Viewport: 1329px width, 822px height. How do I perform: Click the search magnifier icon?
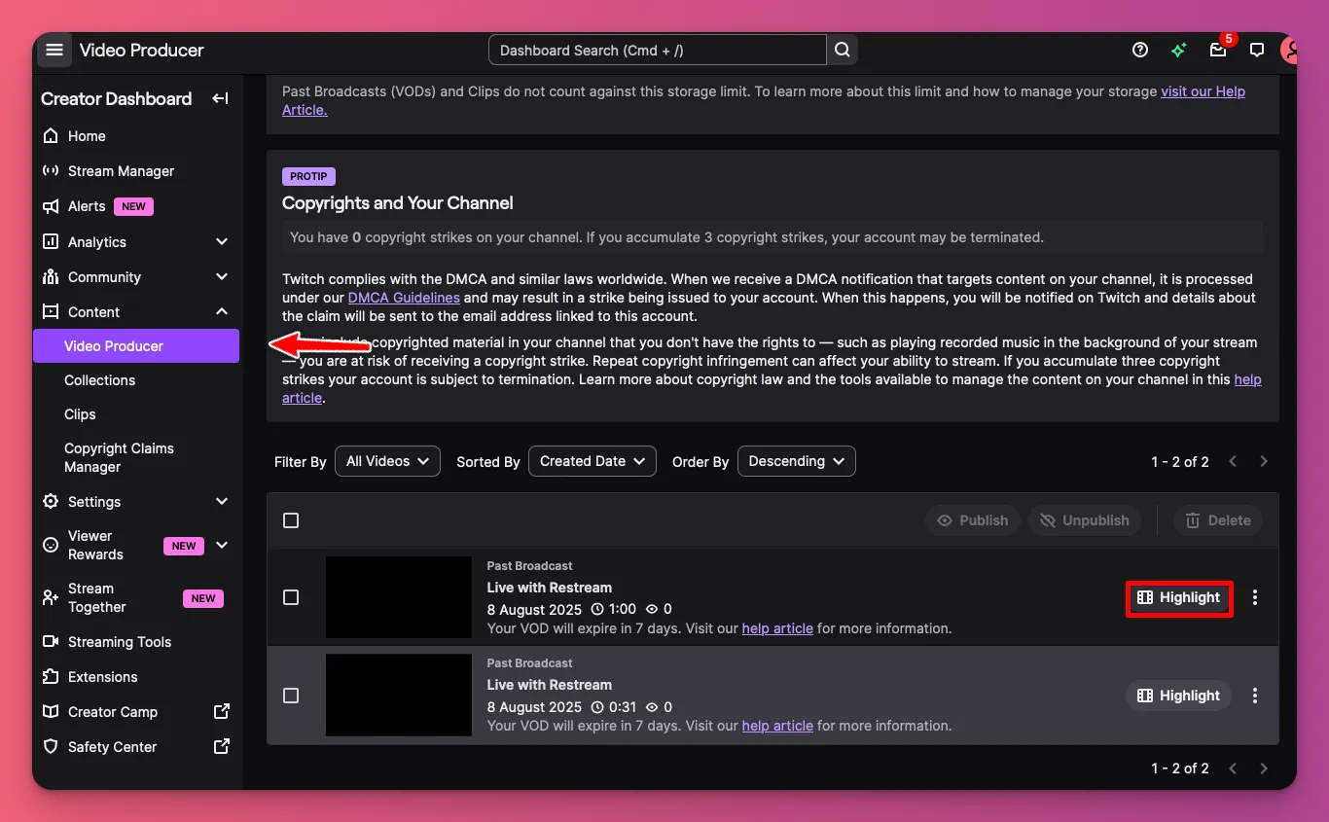[843, 51]
